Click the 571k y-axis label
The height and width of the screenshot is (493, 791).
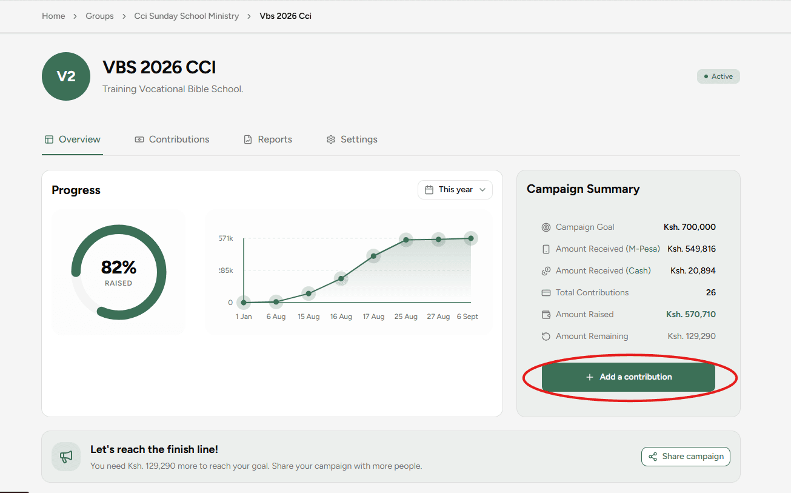226,239
